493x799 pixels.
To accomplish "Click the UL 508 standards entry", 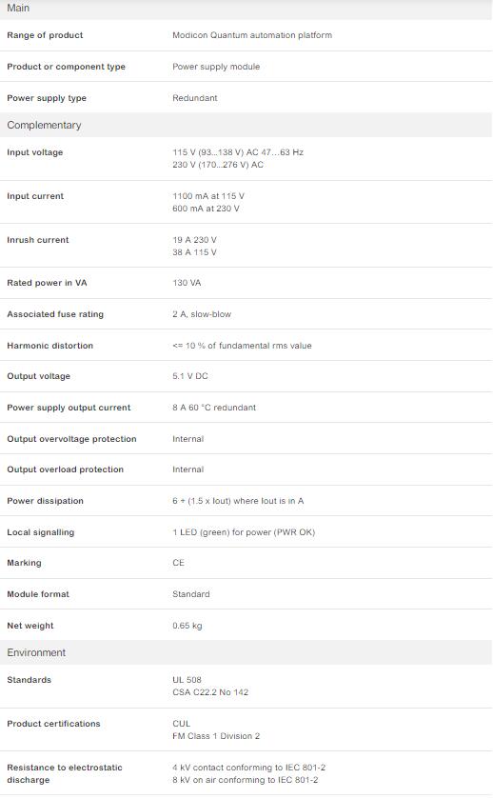I will pos(187,680).
